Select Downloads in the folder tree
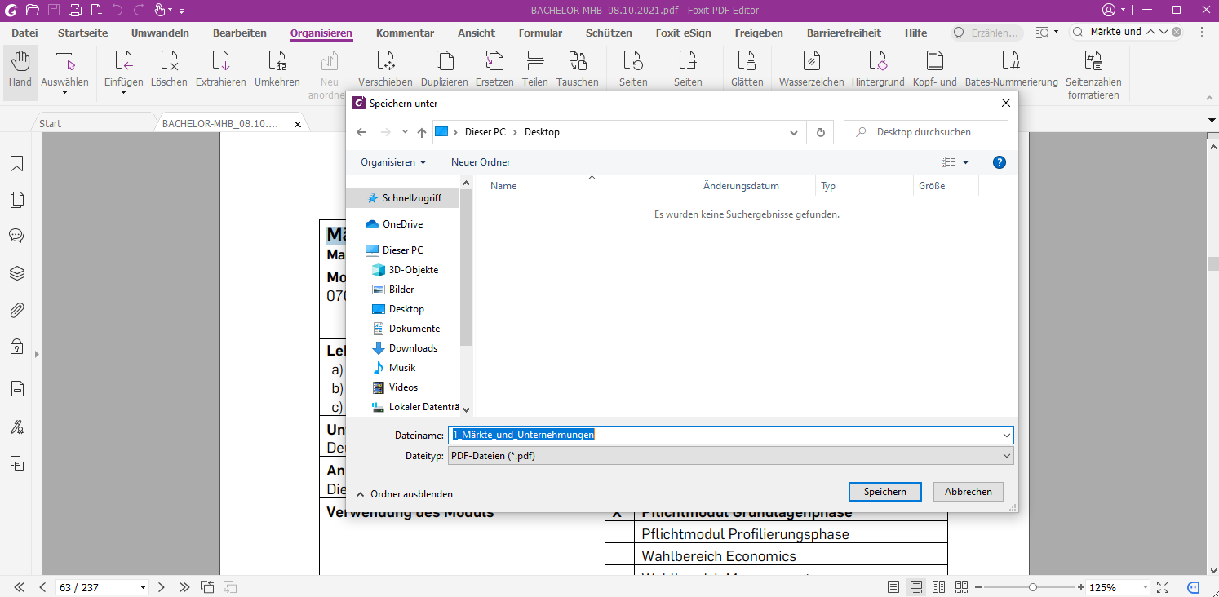The image size is (1219, 597). 413,348
